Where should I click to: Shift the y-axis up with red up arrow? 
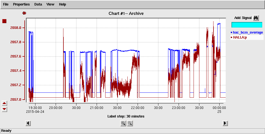point(4,103)
